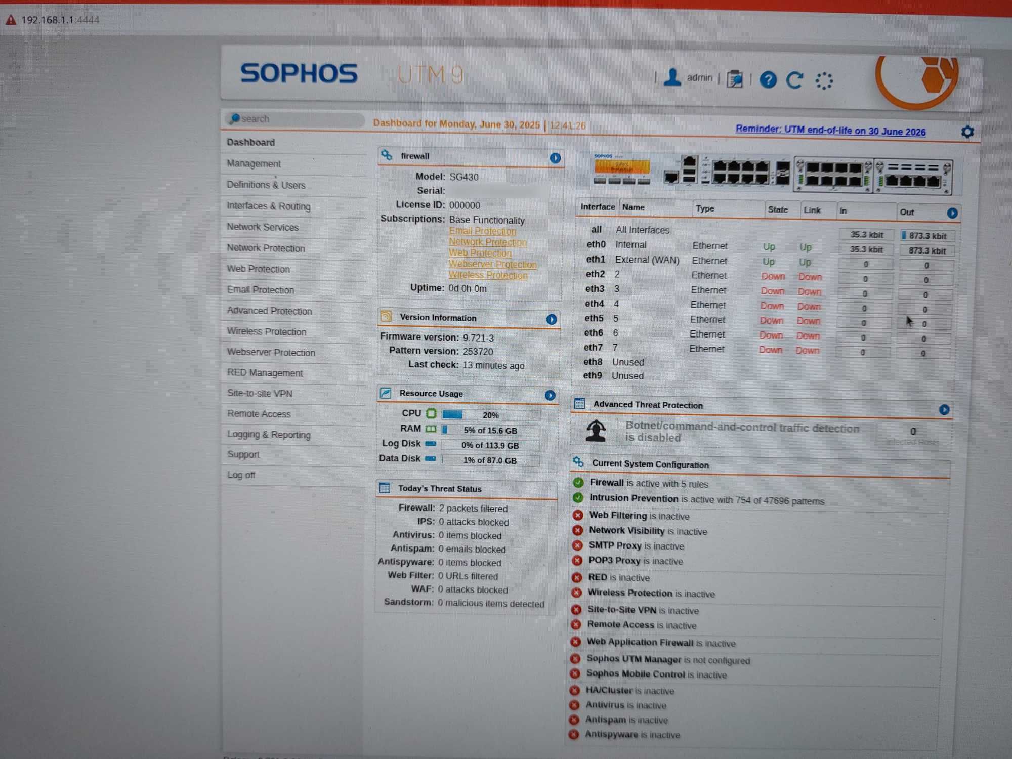Click the search input field
The width and height of the screenshot is (1012, 759).
pyautogui.click(x=294, y=119)
